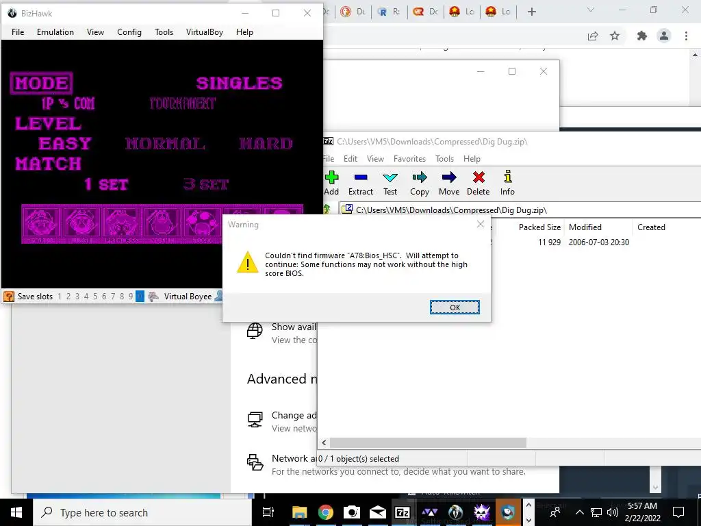
Task: Open BizHawk's View menu
Action: 95,32
